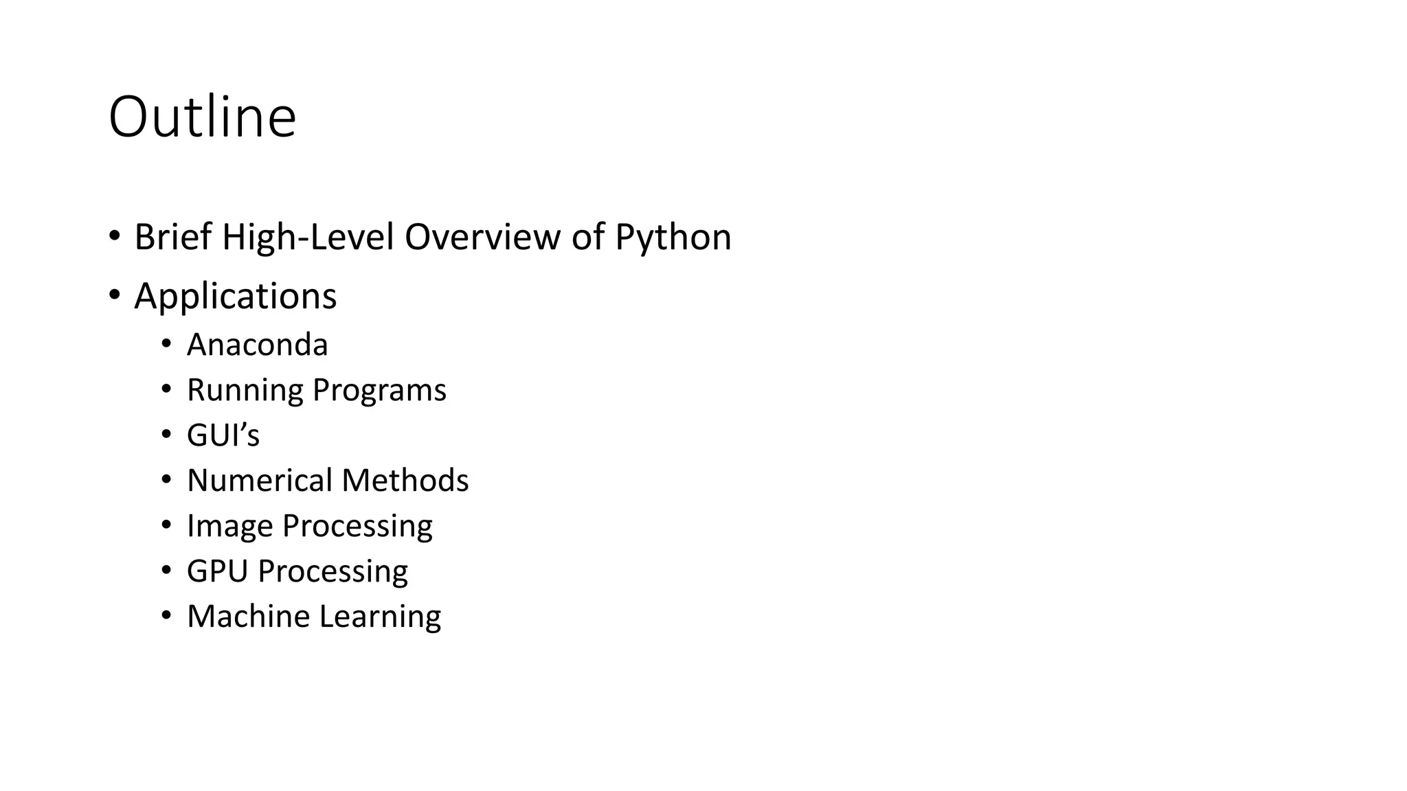Click the Numerical Methods list item
The width and height of the screenshot is (1407, 791).
(x=327, y=481)
